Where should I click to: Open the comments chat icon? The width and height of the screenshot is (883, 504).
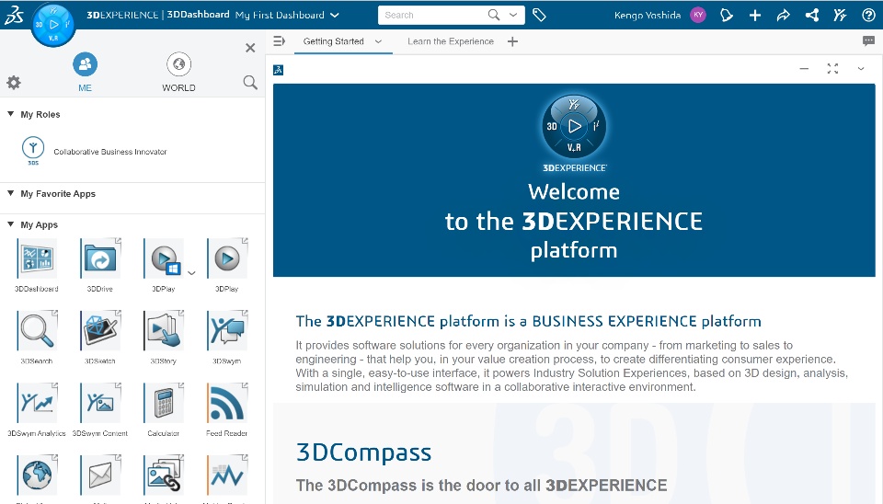tap(868, 41)
